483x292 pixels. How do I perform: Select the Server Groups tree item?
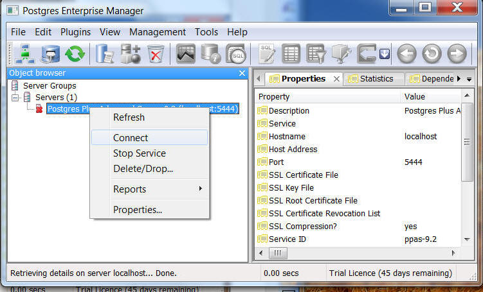pos(50,85)
